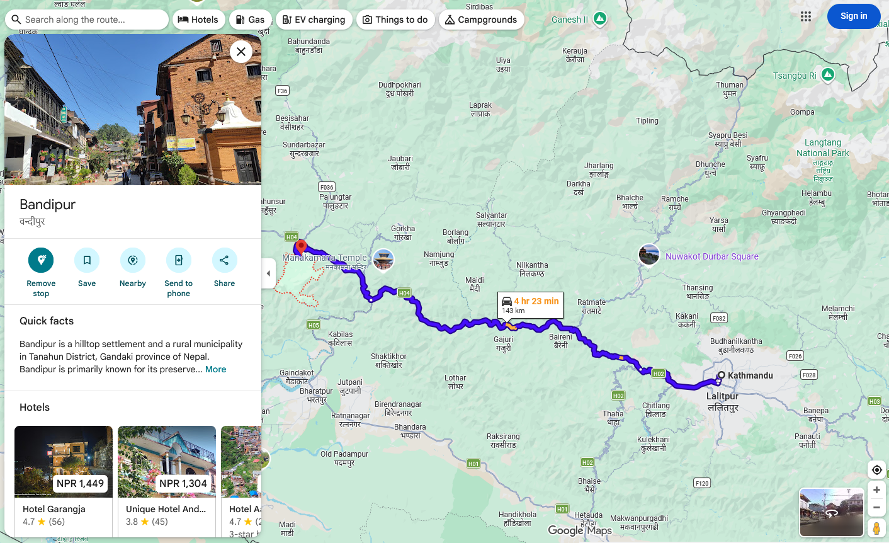Open Street View with the Pegman icon
Image resolution: width=889 pixels, height=543 pixels.
(x=876, y=528)
